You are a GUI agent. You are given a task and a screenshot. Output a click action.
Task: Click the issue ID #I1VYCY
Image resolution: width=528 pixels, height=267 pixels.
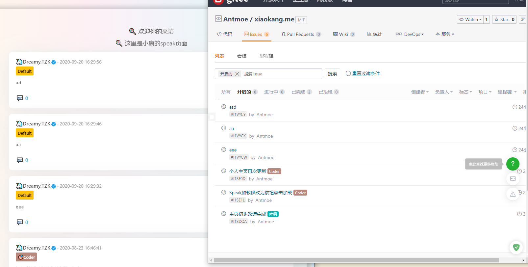click(238, 115)
